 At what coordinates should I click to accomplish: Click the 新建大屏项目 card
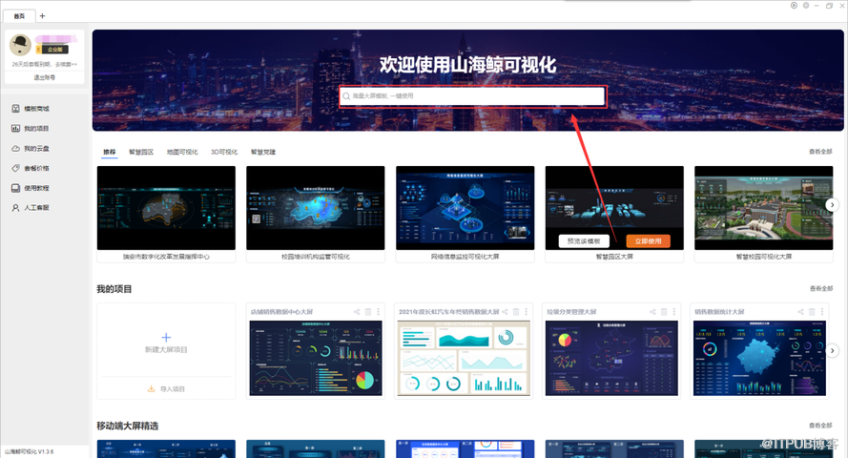166,342
